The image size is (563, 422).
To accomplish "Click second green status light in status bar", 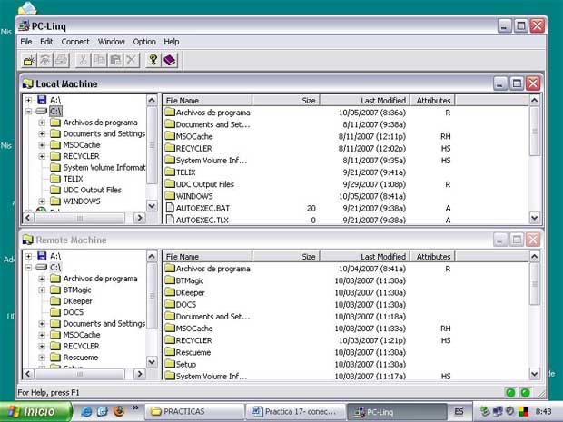I will tap(525, 393).
